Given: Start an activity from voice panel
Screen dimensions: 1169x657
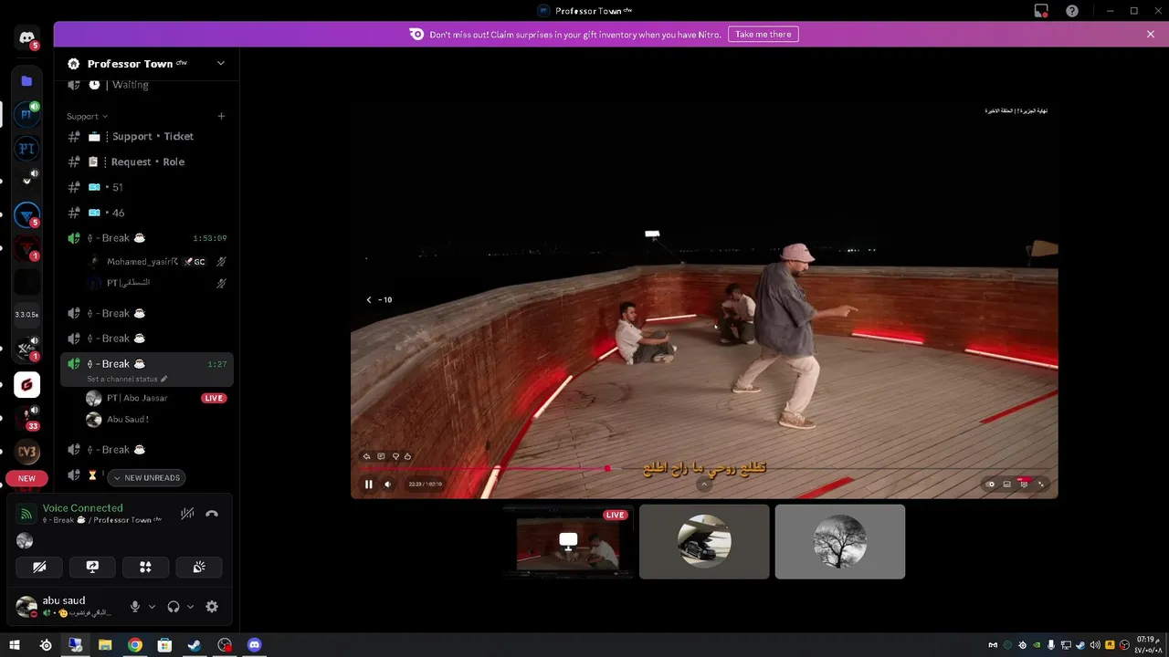Looking at the screenshot, I should (x=145, y=567).
